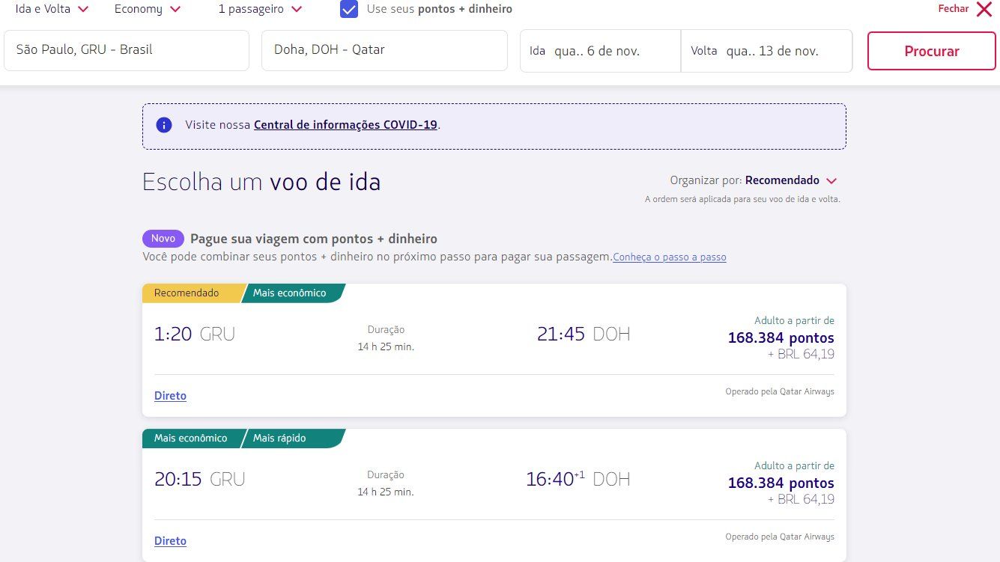Open the 1 passageiro dropdown
The height and width of the screenshot is (562, 1000).
pyautogui.click(x=260, y=9)
